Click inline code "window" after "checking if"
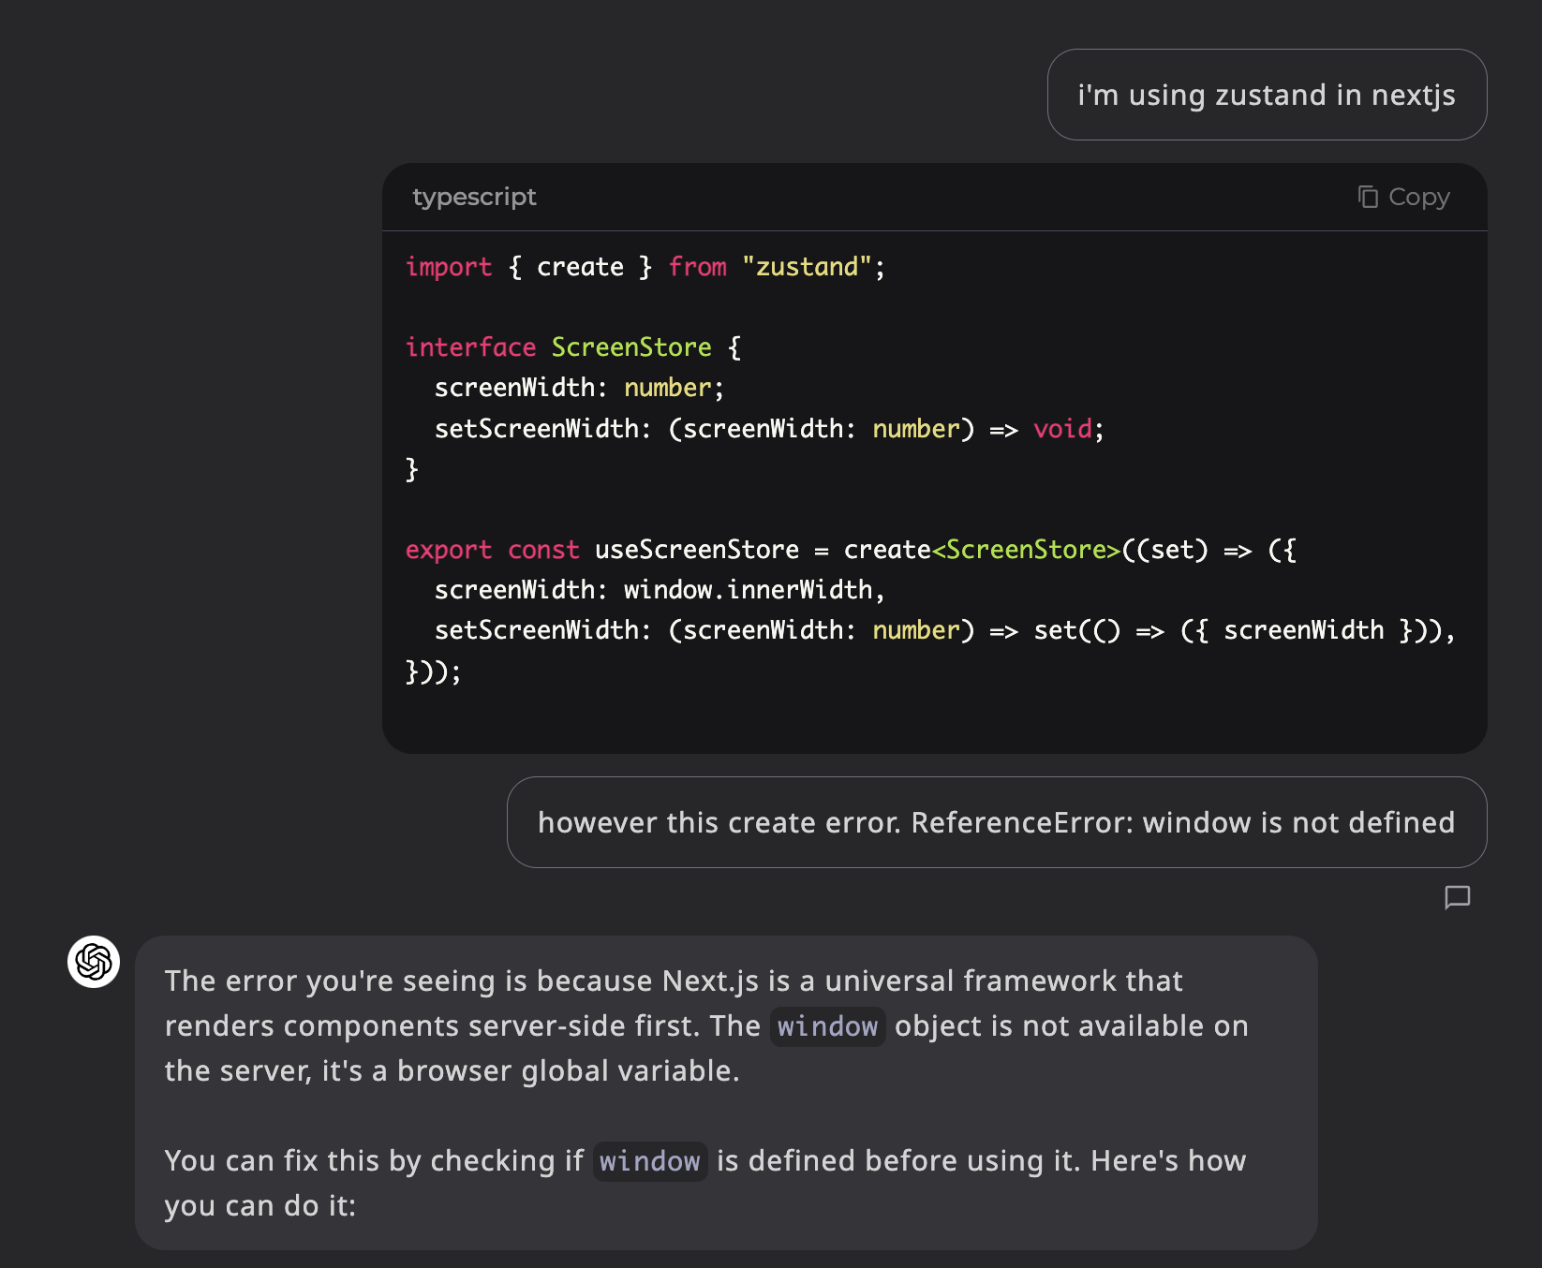Viewport: 1542px width, 1268px height. pos(649,1161)
